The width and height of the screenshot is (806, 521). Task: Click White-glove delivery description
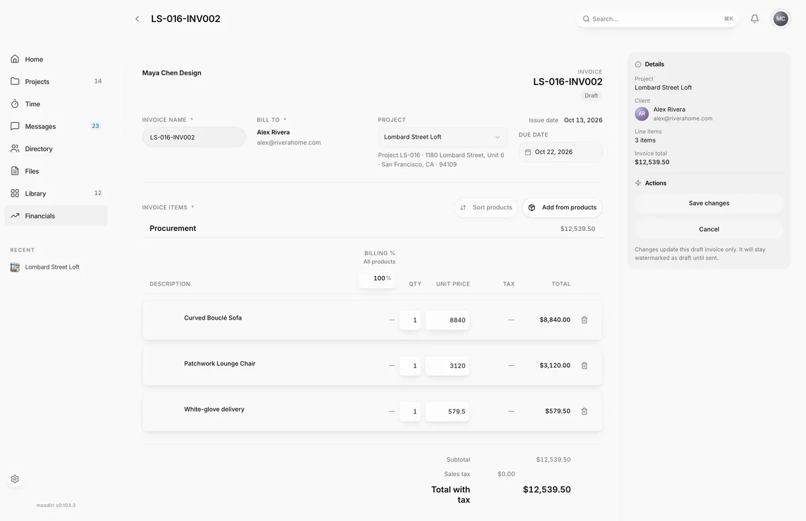click(x=214, y=410)
